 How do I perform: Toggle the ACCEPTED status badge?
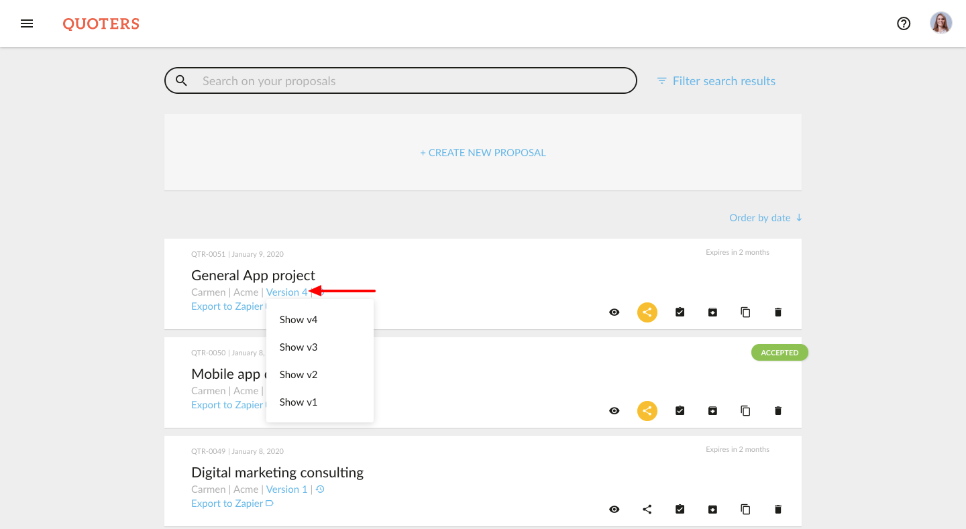pyautogui.click(x=780, y=352)
